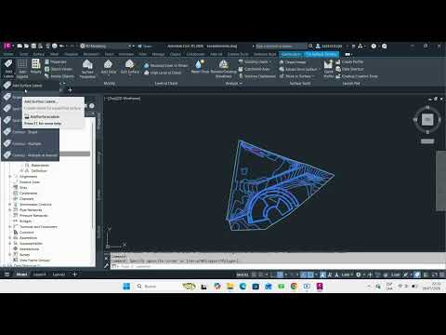
Task: Switch to the Layout1 tab
Action: 39,275
